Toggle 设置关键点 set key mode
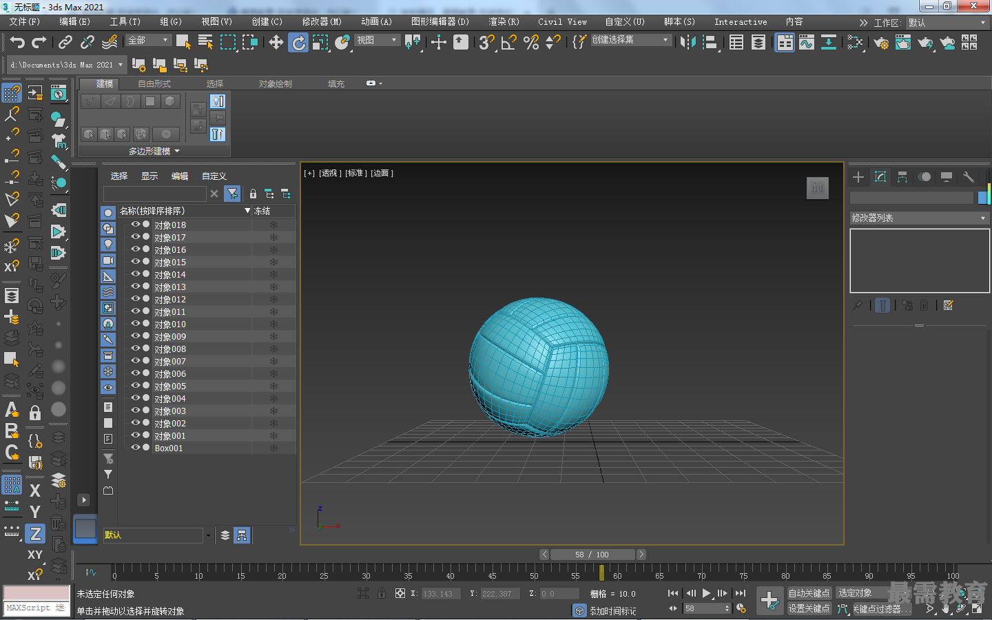992x620 pixels. click(x=809, y=608)
